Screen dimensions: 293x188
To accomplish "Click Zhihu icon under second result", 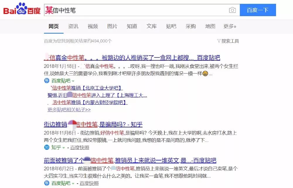I will (x=47, y=147).
